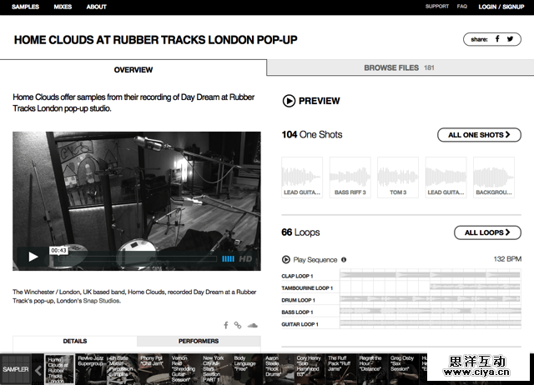Open the FAQ link
This screenshot has height=385, width=534.
[x=461, y=6]
